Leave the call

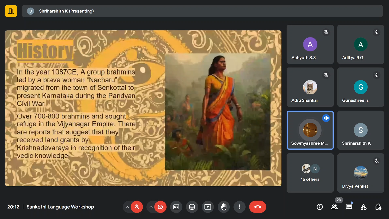[258, 207]
